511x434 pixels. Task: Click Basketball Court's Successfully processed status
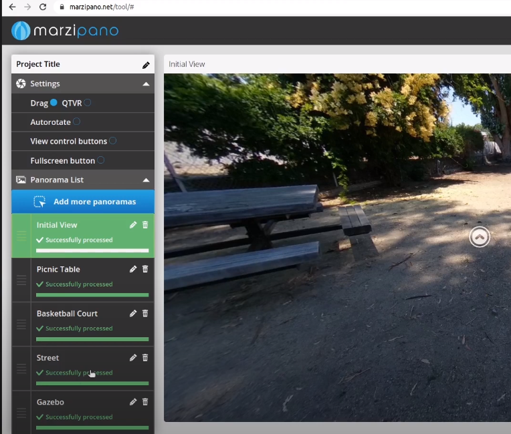pos(75,329)
